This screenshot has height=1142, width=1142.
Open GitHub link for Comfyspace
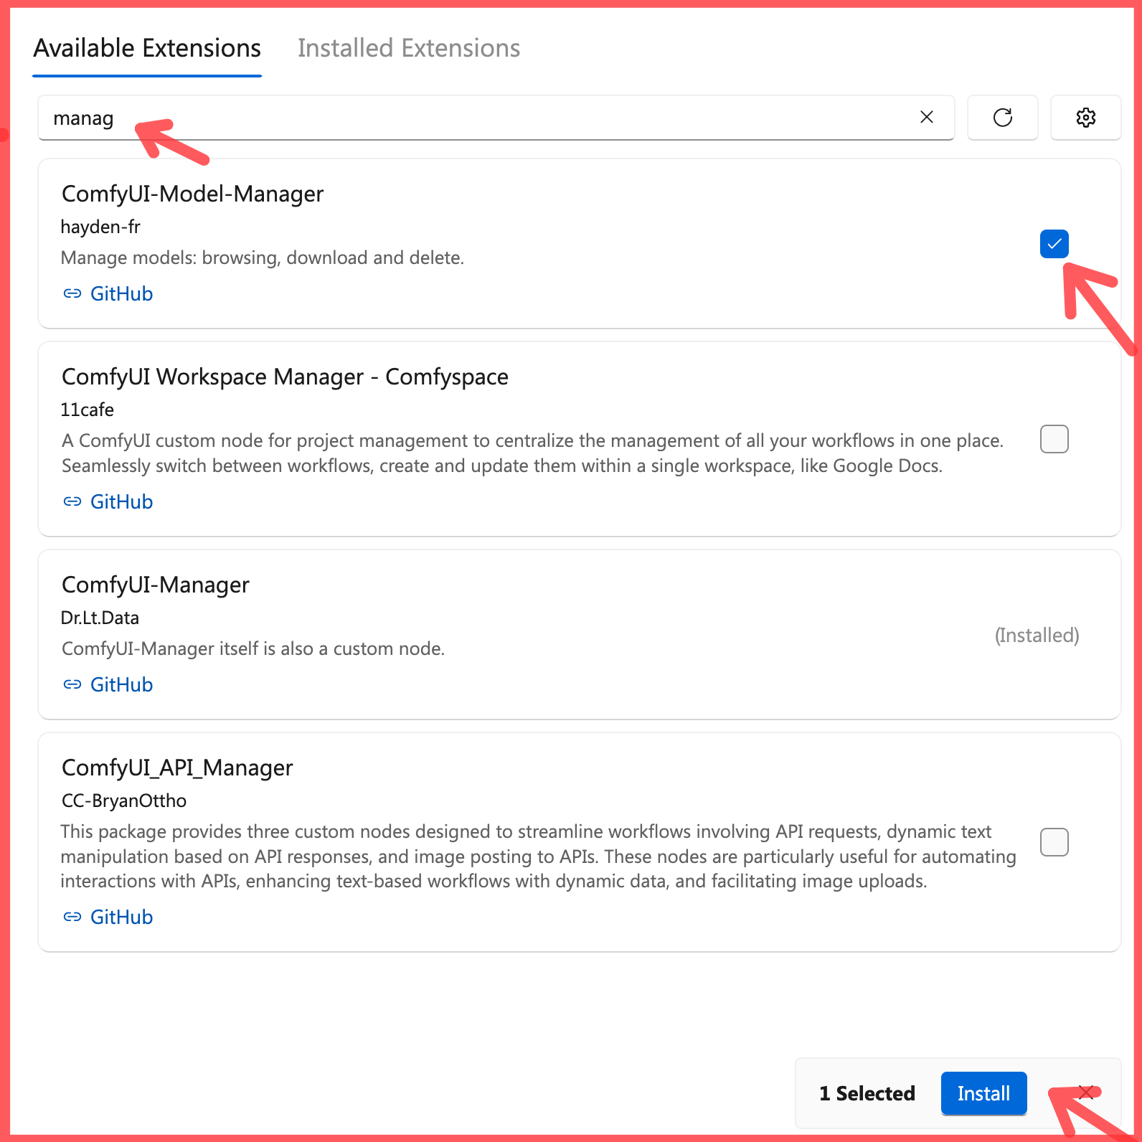pyautogui.click(x=121, y=501)
